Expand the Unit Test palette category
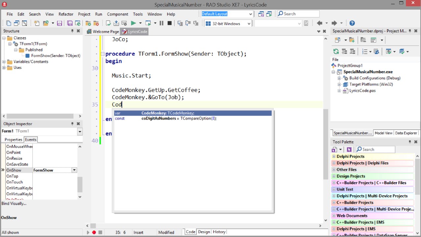 (x=334, y=189)
